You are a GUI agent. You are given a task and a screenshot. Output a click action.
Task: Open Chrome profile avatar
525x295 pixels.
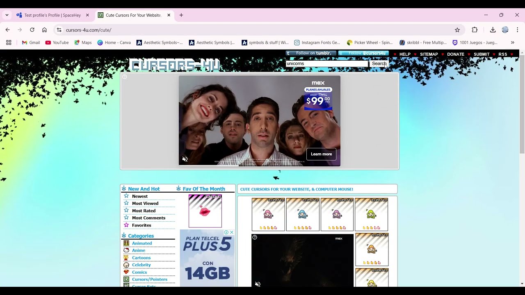click(x=505, y=30)
